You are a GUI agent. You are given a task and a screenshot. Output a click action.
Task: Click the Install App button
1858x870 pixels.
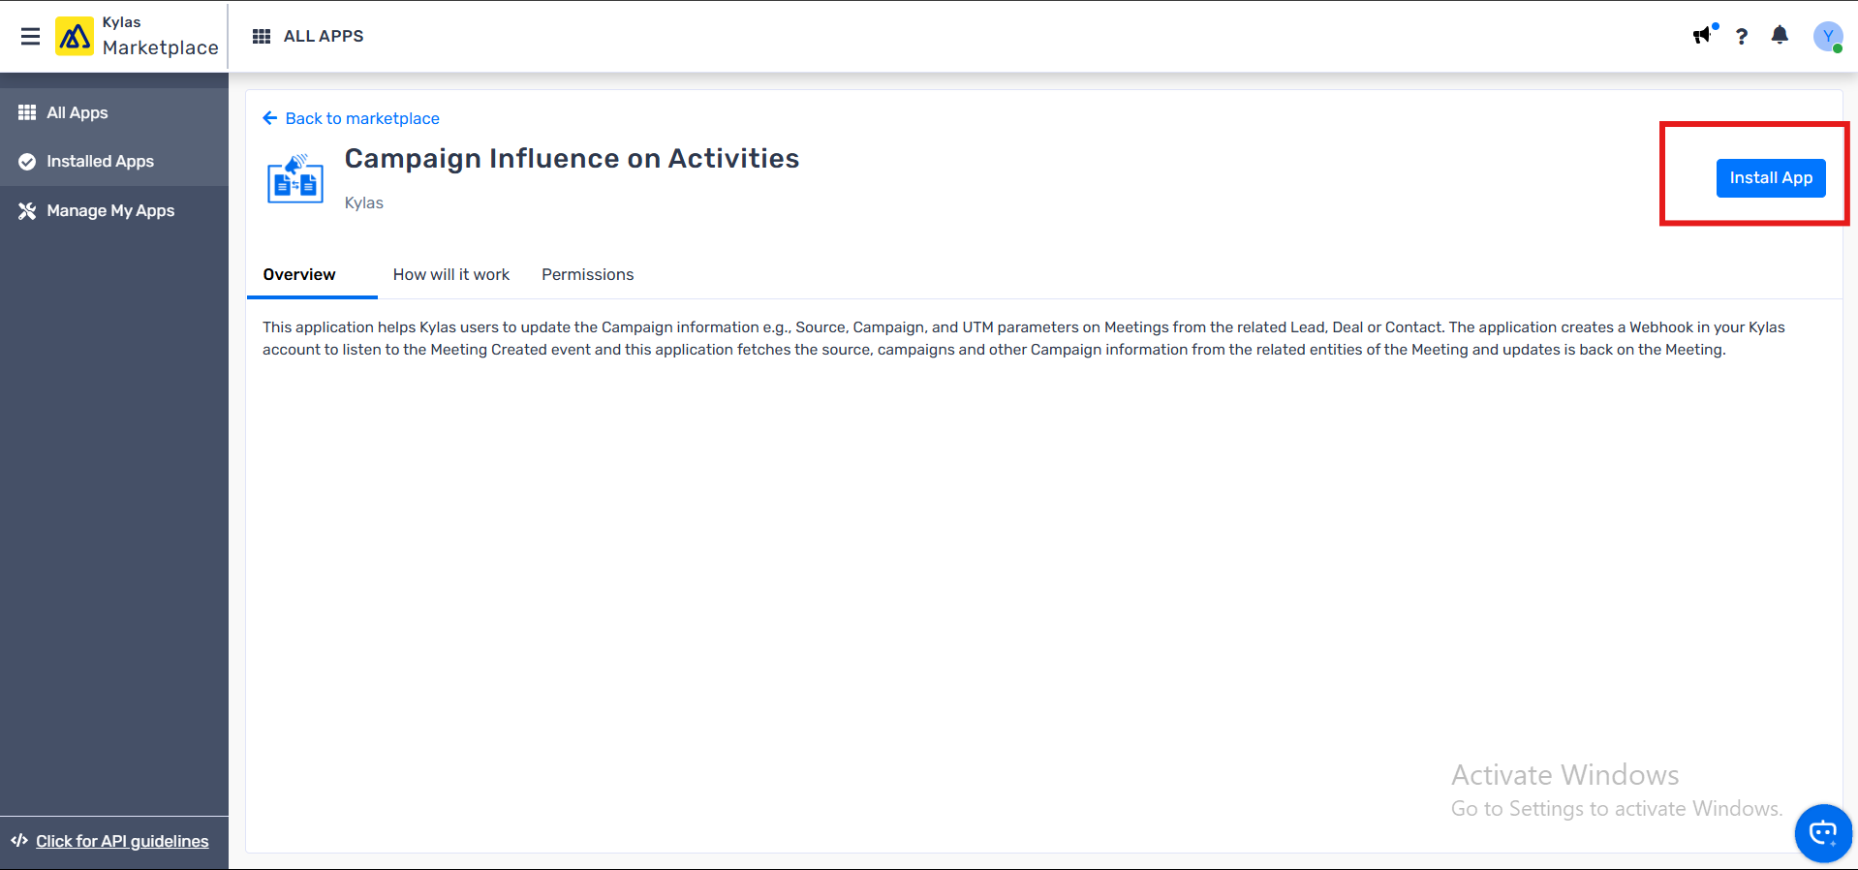point(1771,178)
